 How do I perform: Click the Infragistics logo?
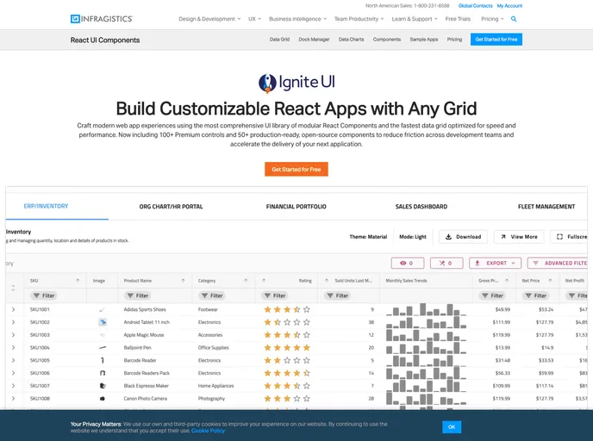point(102,19)
